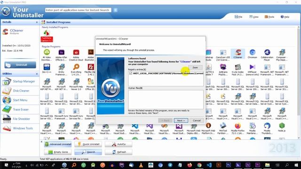Open the Startup Manager utility

tap(20, 81)
